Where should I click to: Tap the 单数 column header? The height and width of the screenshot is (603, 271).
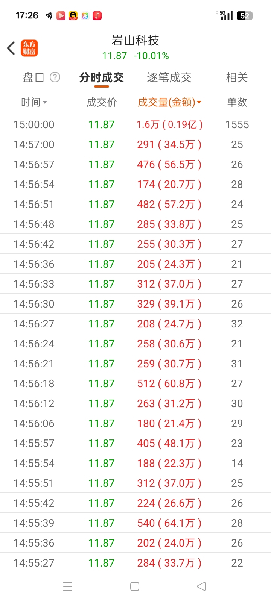[x=237, y=102]
